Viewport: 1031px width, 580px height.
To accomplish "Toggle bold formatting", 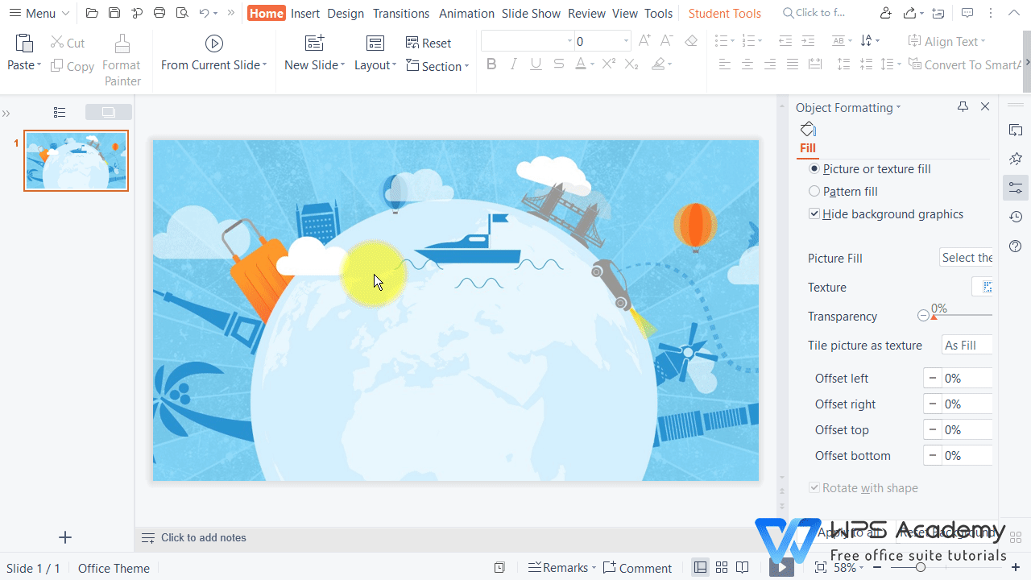I will [x=491, y=64].
